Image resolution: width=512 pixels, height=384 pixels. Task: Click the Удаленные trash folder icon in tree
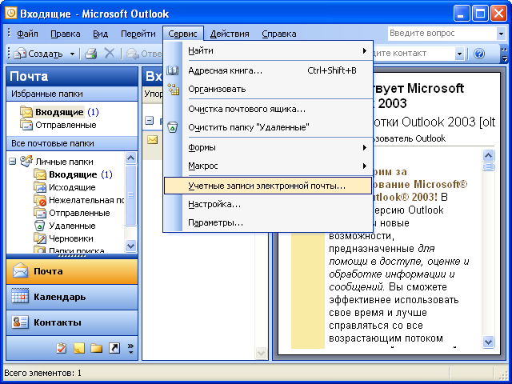pos(39,226)
